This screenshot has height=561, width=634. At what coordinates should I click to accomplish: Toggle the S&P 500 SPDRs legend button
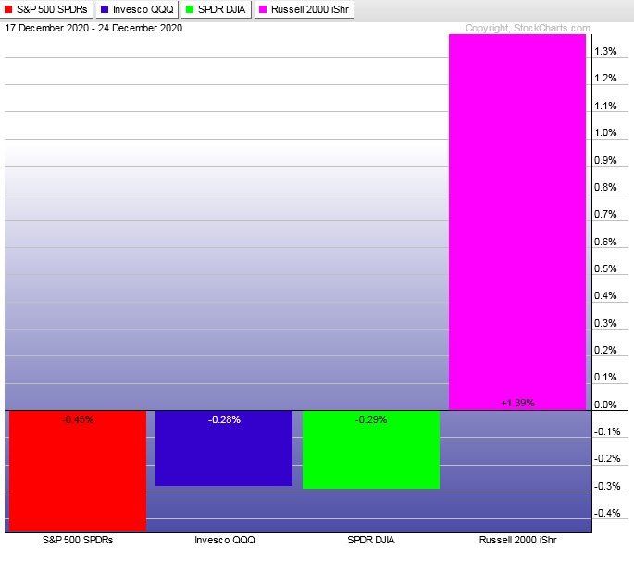(x=46, y=9)
